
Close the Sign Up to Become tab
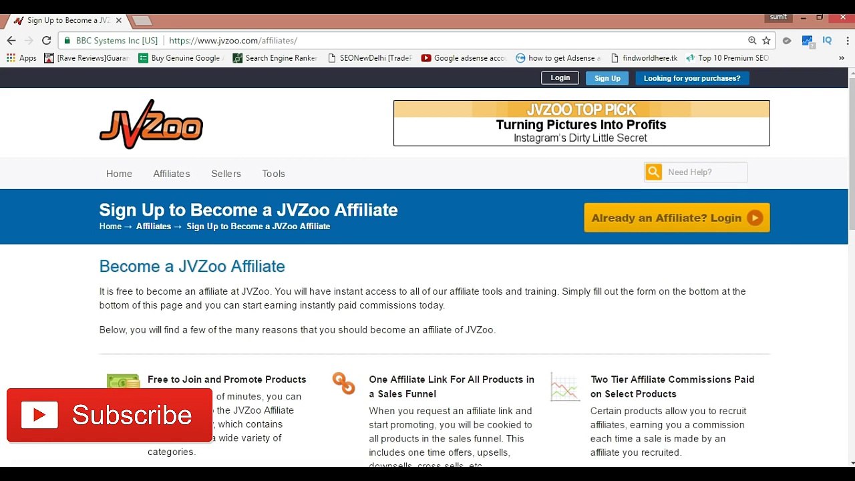tap(119, 21)
